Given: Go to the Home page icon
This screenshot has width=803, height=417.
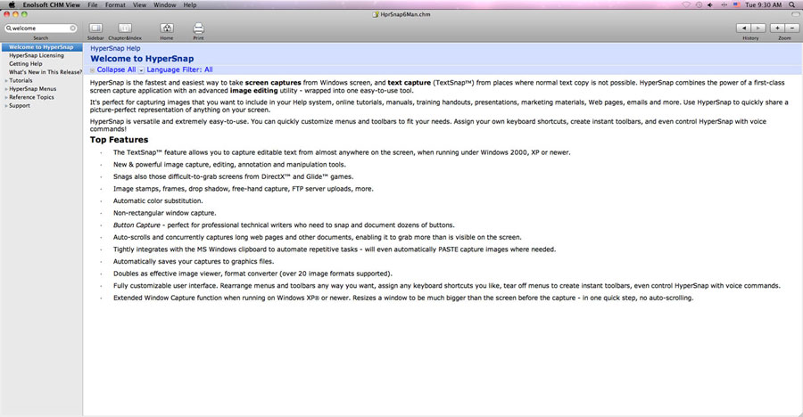Looking at the screenshot, I should [167, 29].
